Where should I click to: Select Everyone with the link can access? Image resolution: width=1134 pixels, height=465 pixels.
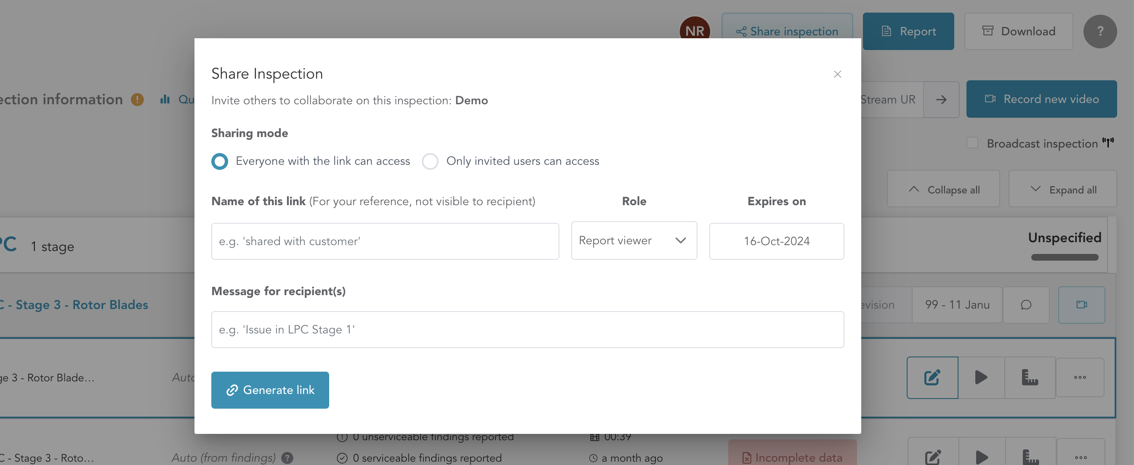[x=220, y=161]
